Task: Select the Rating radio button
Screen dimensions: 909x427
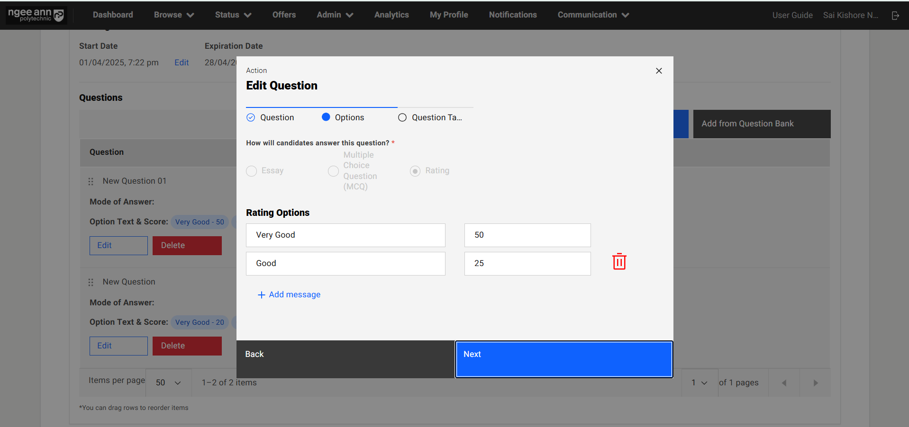Action: (x=415, y=171)
